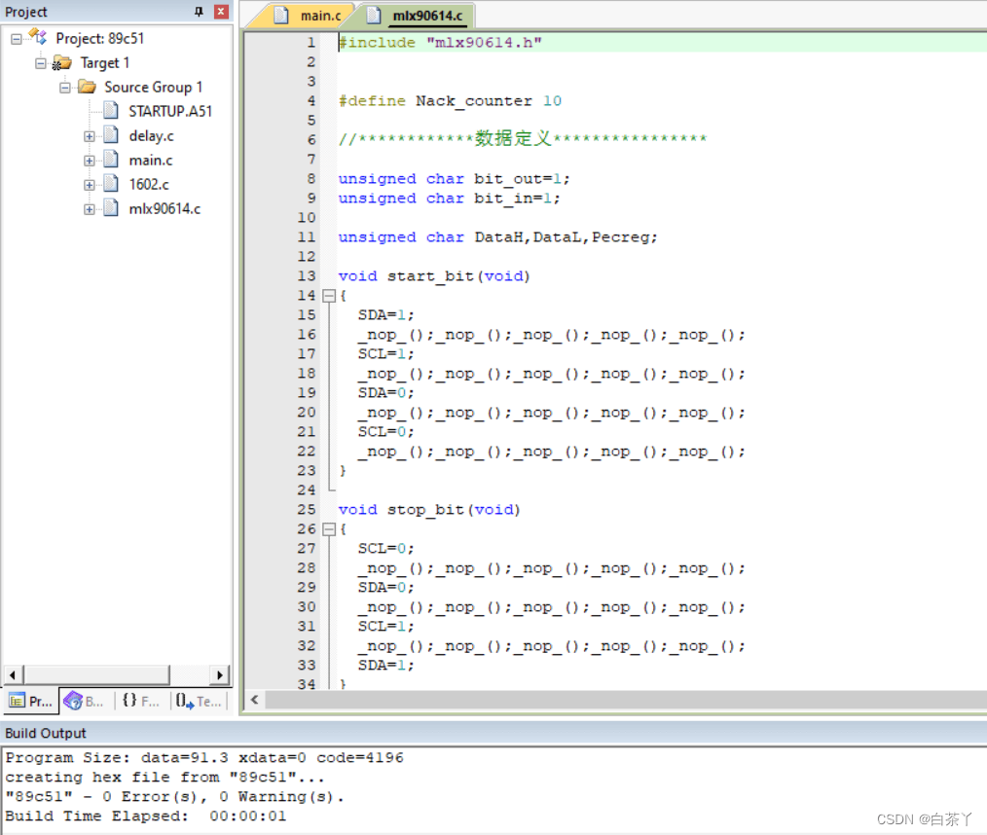This screenshot has height=835, width=987.
Task: Expand the mlx90614.c file node in tree
Action: pos(90,209)
